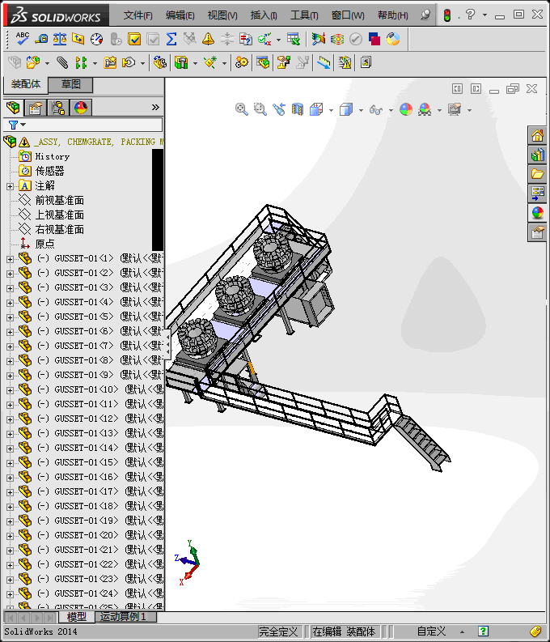This screenshot has height=642, width=550.
Task: Click the traffic light rebuild icon
Action: pyautogui.click(x=447, y=15)
